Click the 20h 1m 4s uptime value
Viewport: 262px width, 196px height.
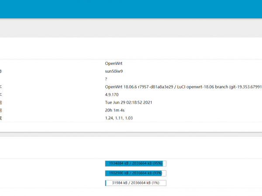[x=116, y=110]
